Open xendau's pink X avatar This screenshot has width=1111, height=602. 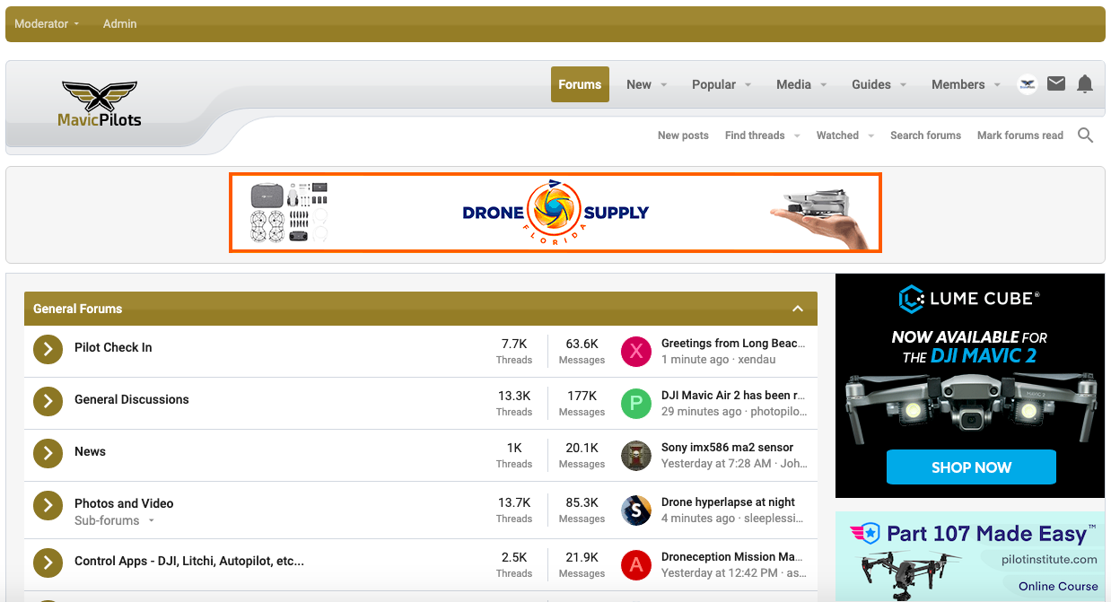tap(636, 351)
